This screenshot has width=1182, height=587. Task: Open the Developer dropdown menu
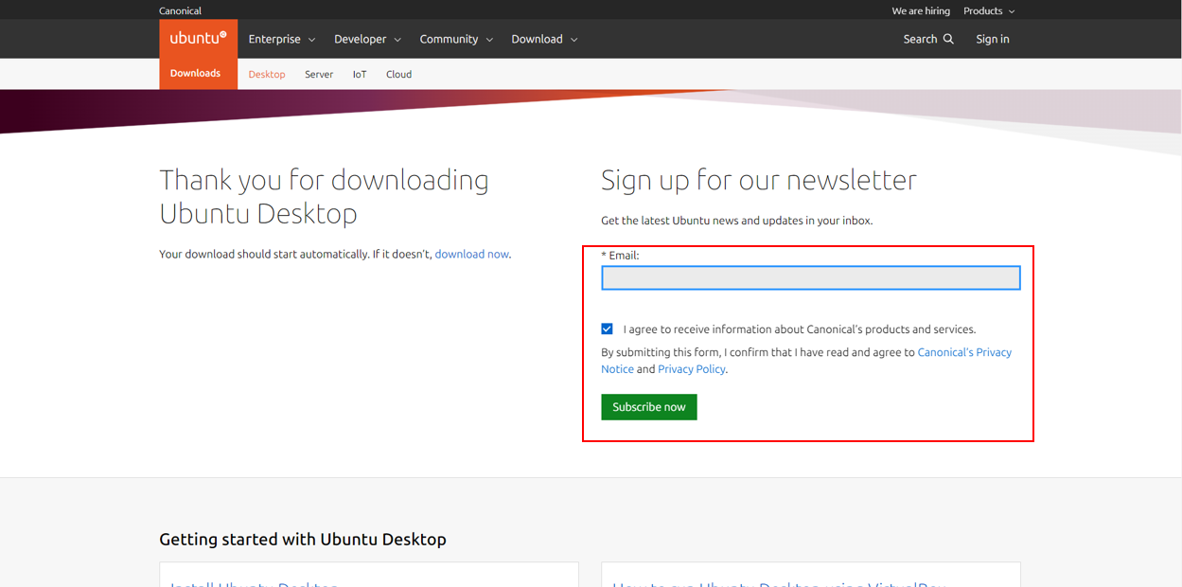click(x=367, y=39)
